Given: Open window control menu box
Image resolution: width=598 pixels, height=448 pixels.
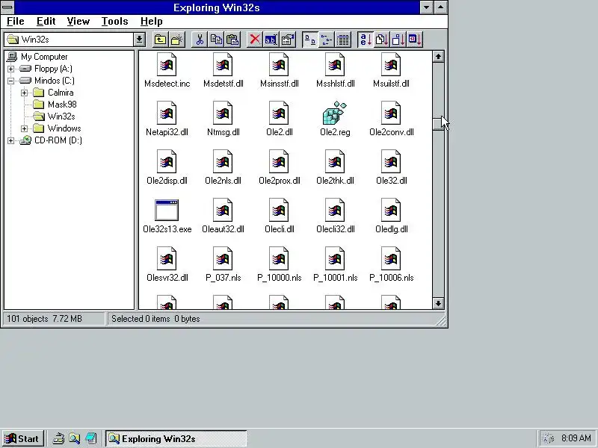Looking at the screenshot, I should coord(7,7).
